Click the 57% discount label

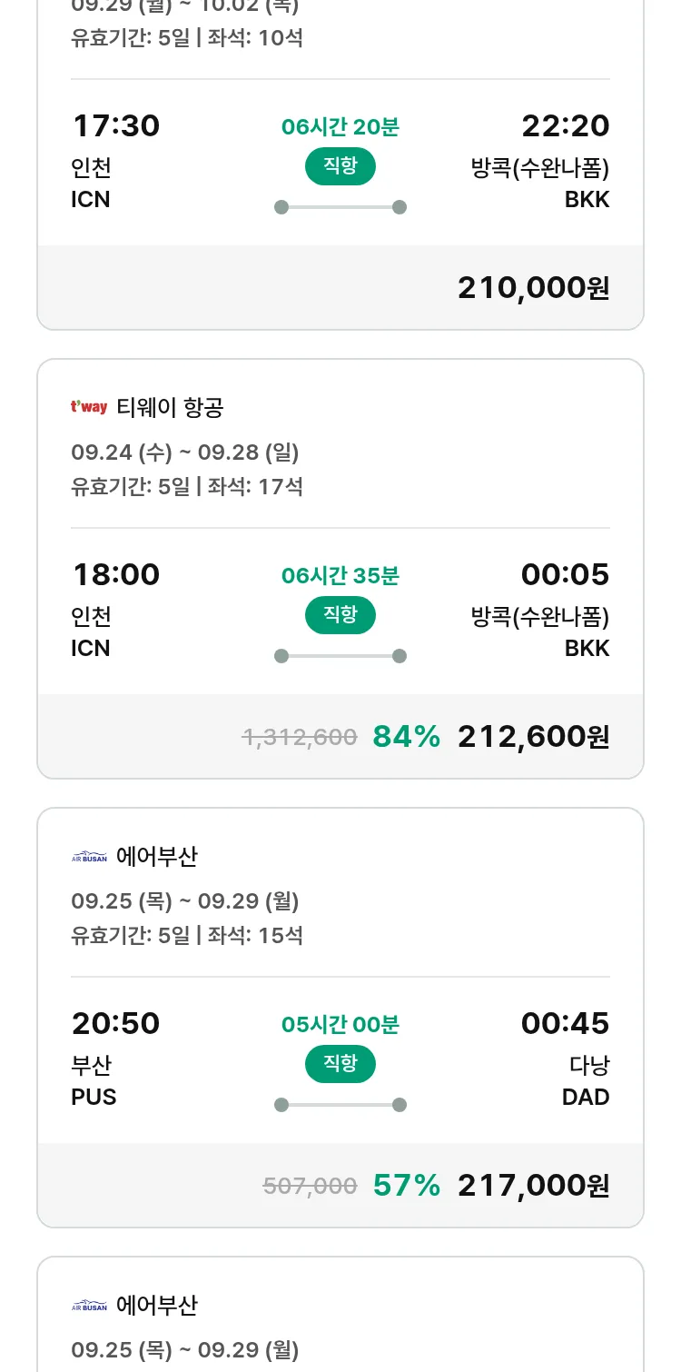(x=406, y=1186)
